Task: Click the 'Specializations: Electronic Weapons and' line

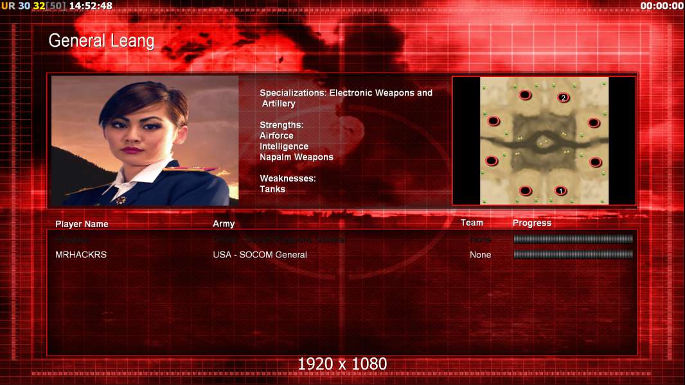Action: [x=346, y=93]
